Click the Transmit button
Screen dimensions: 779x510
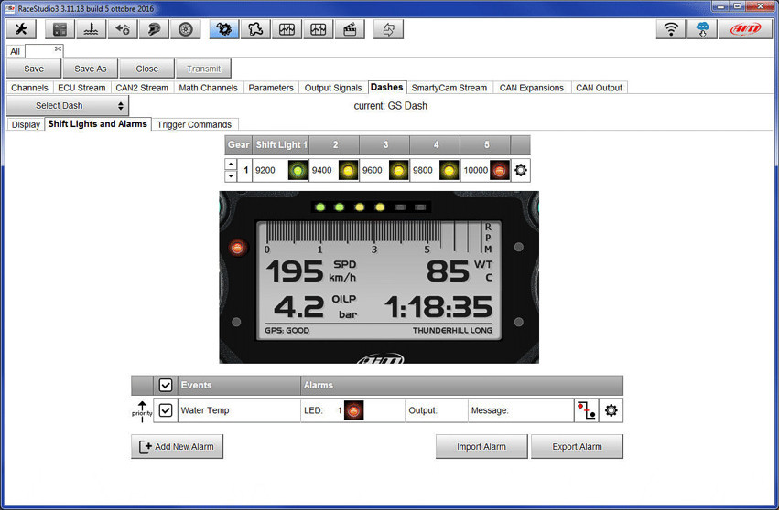coord(204,69)
